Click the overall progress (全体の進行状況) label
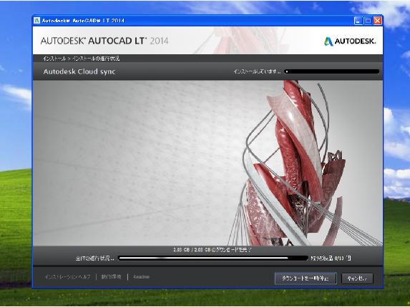Image resolution: width=410 pixels, height=307 pixels. (x=94, y=258)
